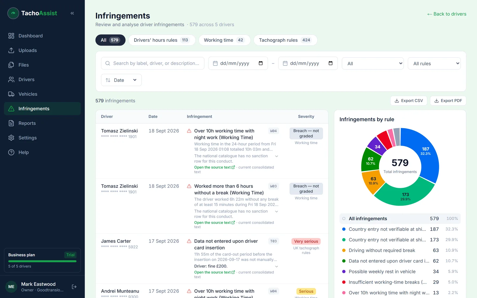Expand sanction details for Over 10h working time row
This screenshot has height=298, width=477.
coord(276,156)
